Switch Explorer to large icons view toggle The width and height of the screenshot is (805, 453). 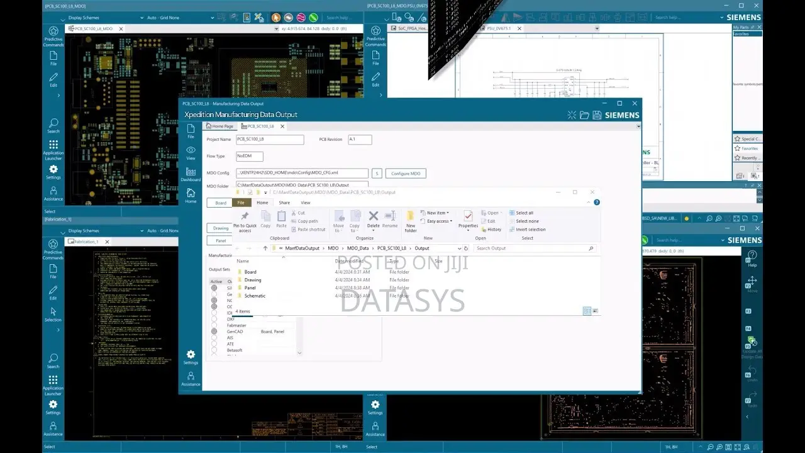(x=595, y=311)
